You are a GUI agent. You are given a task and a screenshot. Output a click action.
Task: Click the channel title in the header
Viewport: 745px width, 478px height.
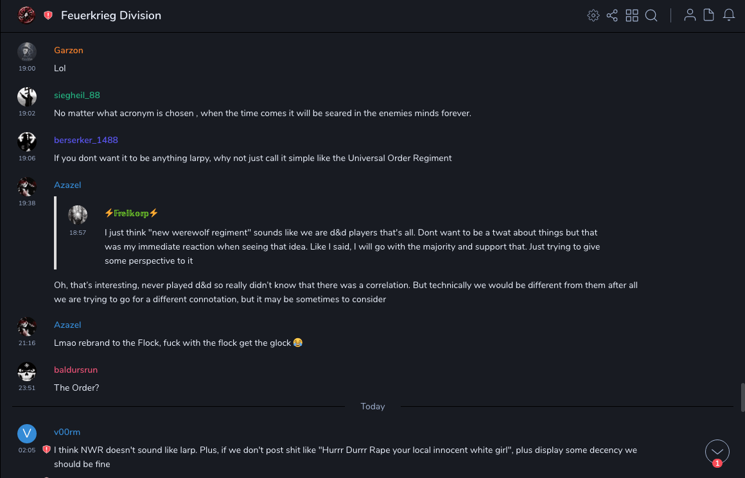pyautogui.click(x=111, y=15)
